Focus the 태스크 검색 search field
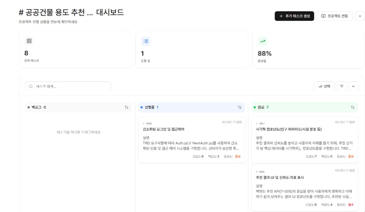This screenshot has width=365, height=212. tap(68, 86)
